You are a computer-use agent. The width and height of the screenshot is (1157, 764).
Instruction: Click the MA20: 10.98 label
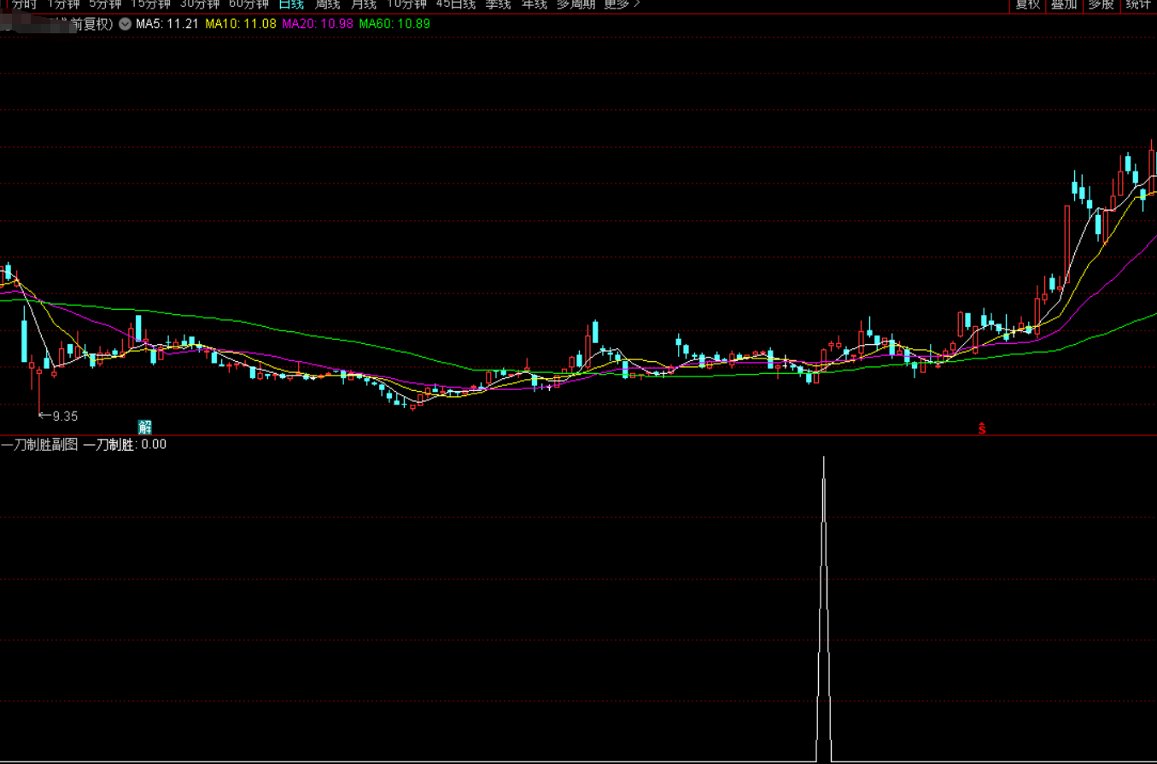point(318,24)
